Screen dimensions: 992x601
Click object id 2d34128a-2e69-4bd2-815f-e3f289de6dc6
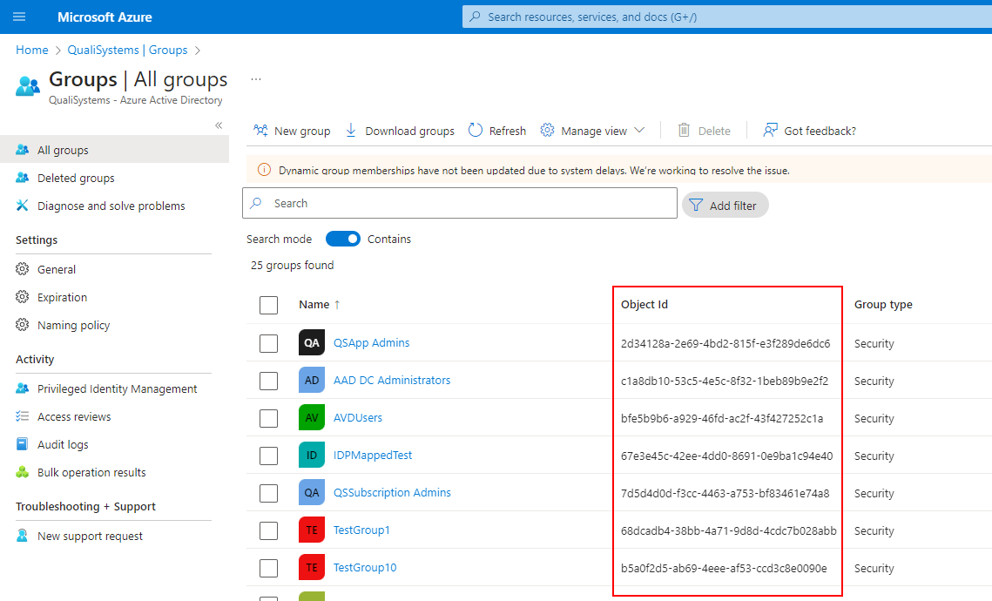pos(725,343)
